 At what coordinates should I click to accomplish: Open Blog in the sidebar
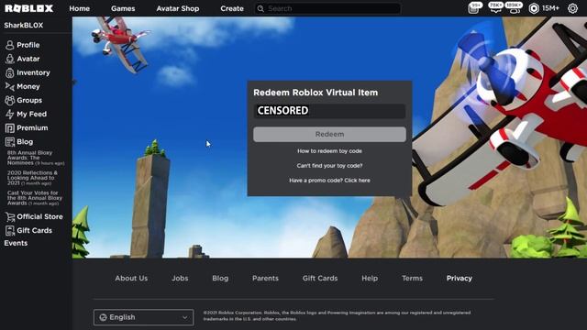pos(25,142)
